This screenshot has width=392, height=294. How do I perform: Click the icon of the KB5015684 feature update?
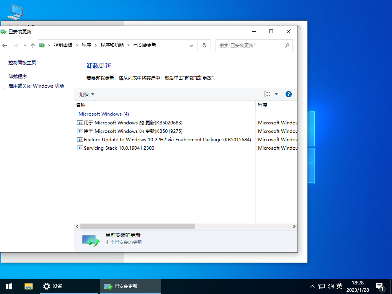(80, 139)
